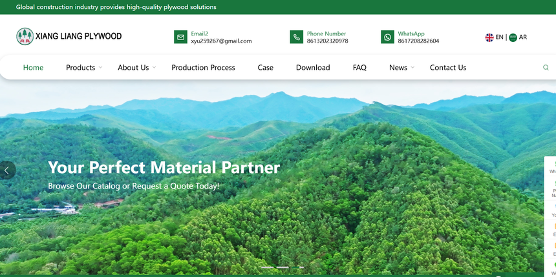Open the Production Process page
The height and width of the screenshot is (277, 556).
tap(203, 68)
